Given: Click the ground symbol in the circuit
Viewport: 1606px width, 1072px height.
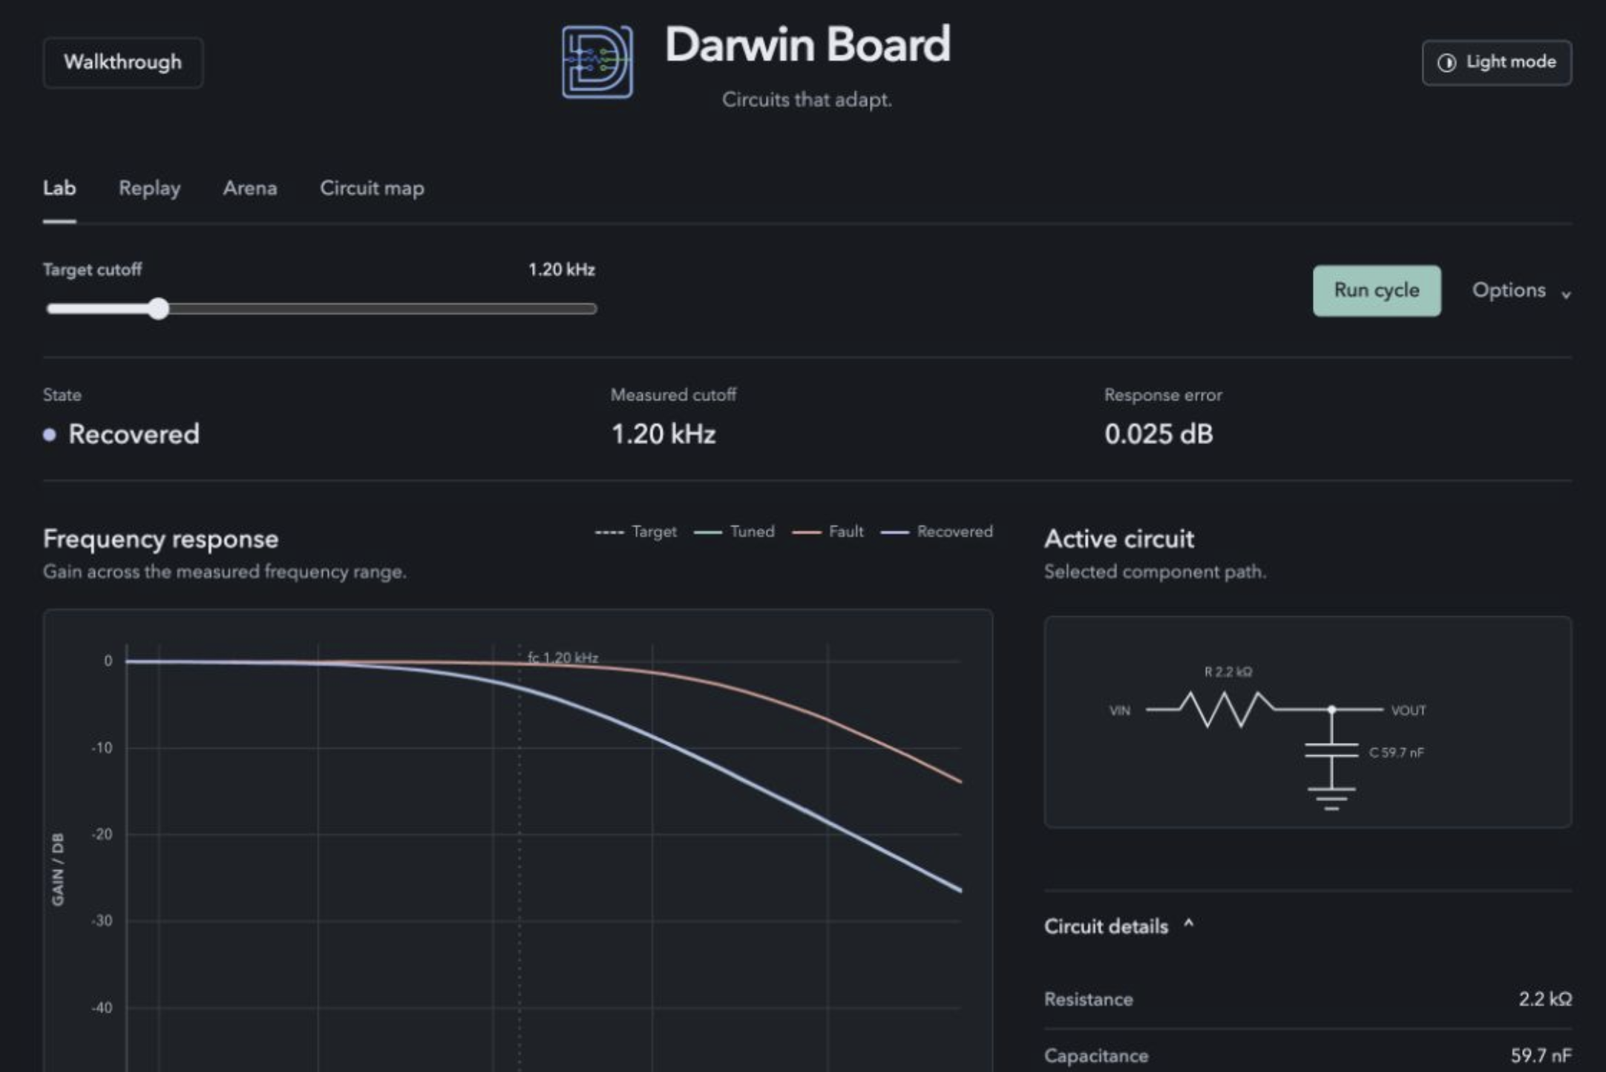Looking at the screenshot, I should click(1331, 798).
